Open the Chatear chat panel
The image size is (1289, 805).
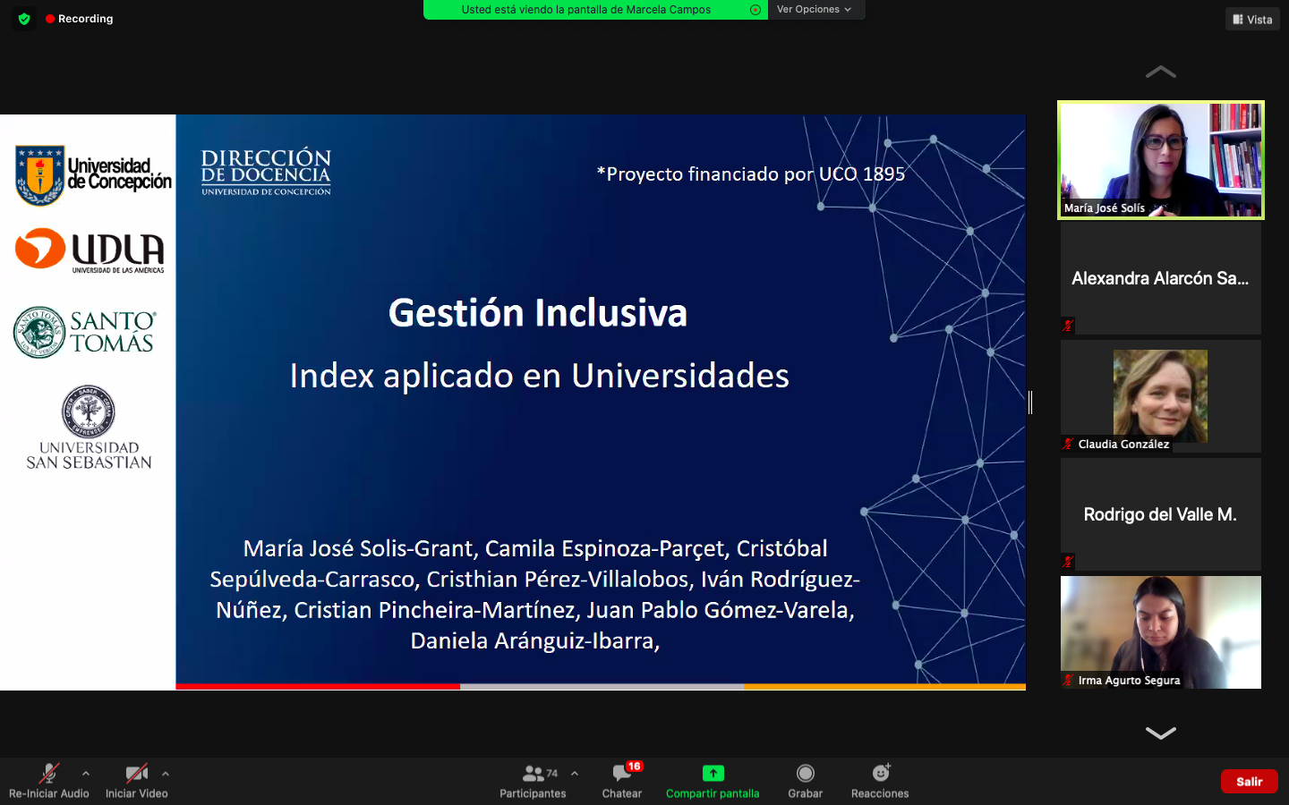click(622, 781)
